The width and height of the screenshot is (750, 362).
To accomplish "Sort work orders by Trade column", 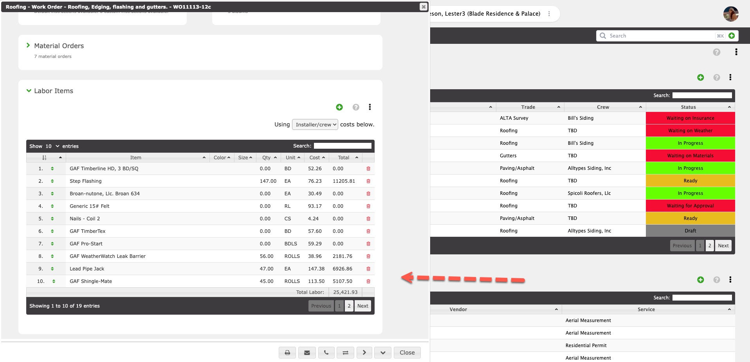I will [x=530, y=107].
